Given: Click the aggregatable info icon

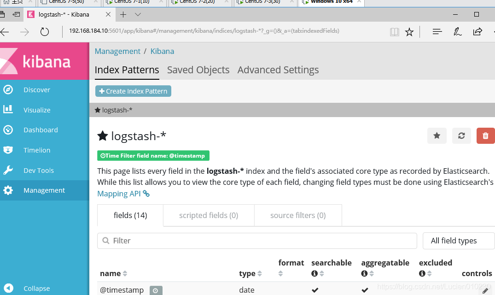Looking at the screenshot, I should 364,273.
